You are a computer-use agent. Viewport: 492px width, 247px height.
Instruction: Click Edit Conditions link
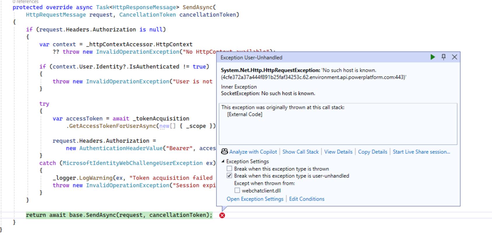click(306, 199)
